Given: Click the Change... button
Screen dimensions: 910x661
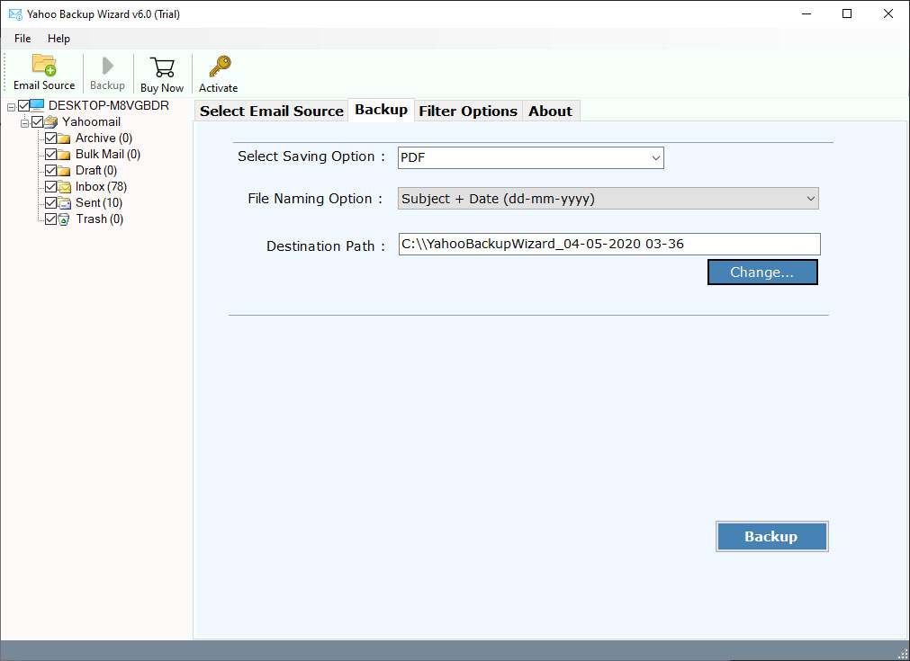Looking at the screenshot, I should pos(762,272).
